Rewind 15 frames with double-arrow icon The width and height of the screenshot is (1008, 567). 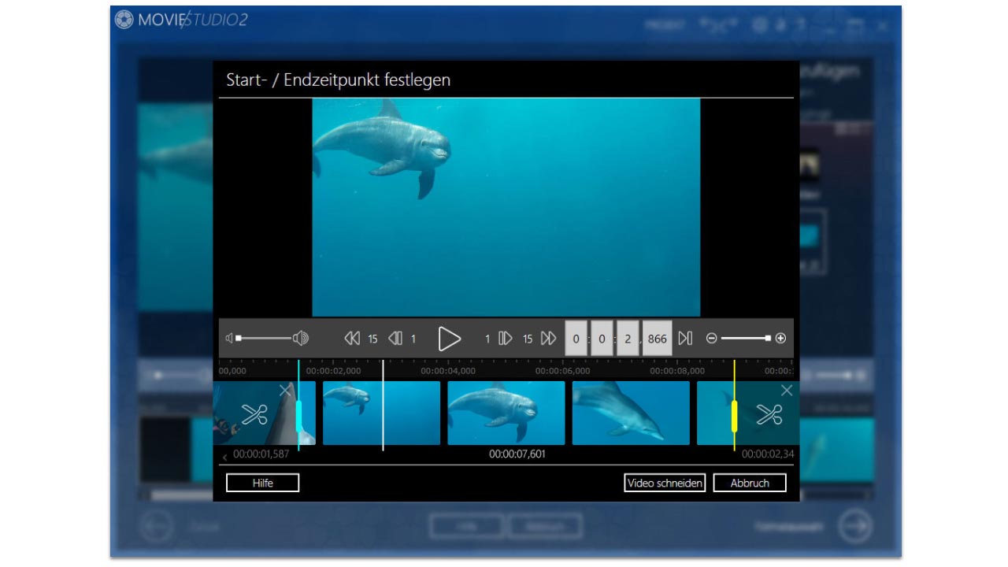(352, 339)
